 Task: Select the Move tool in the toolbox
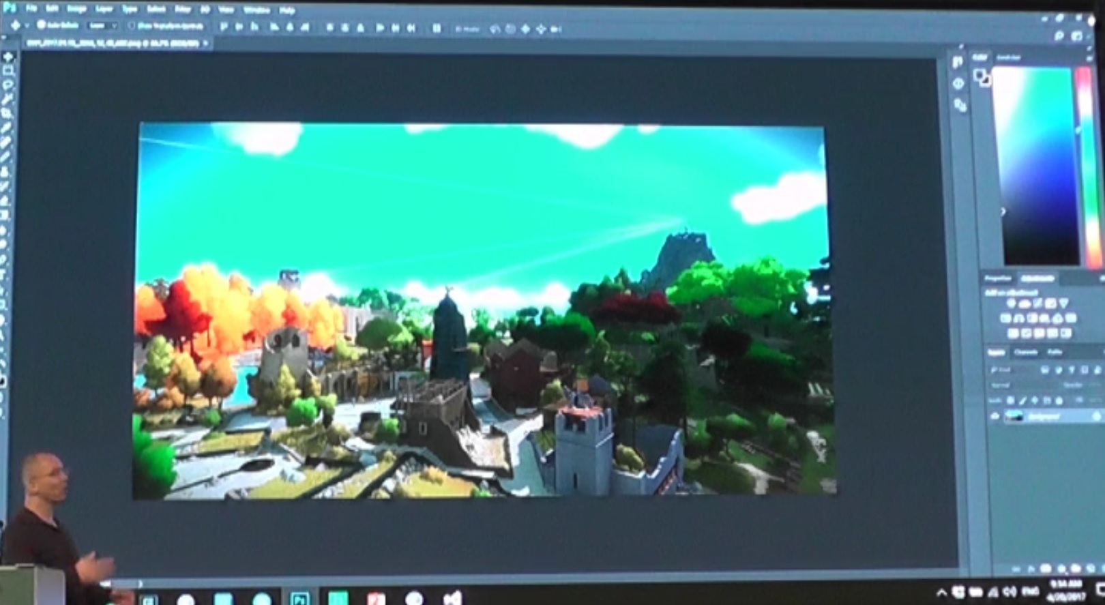[x=8, y=57]
